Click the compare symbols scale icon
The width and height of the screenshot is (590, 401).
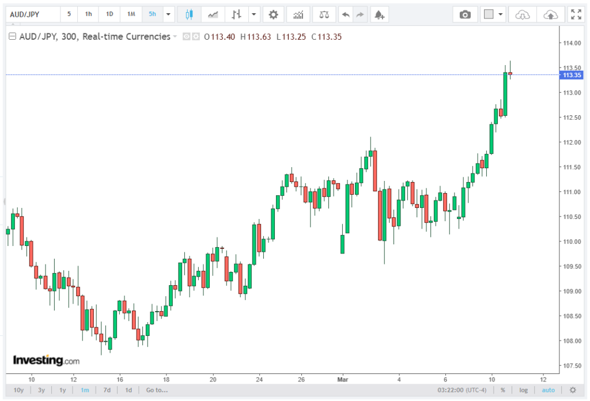(x=324, y=14)
